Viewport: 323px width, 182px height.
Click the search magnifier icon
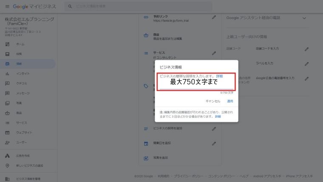coord(70,6)
